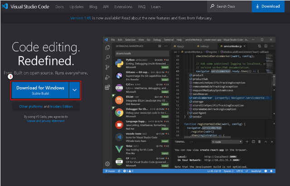
Task: Click the Run and Debug icon in activity bar
Action: (x=107, y=77)
